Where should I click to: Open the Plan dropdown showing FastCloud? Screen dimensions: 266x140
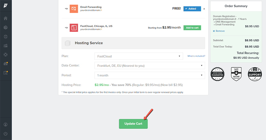tap(138, 56)
